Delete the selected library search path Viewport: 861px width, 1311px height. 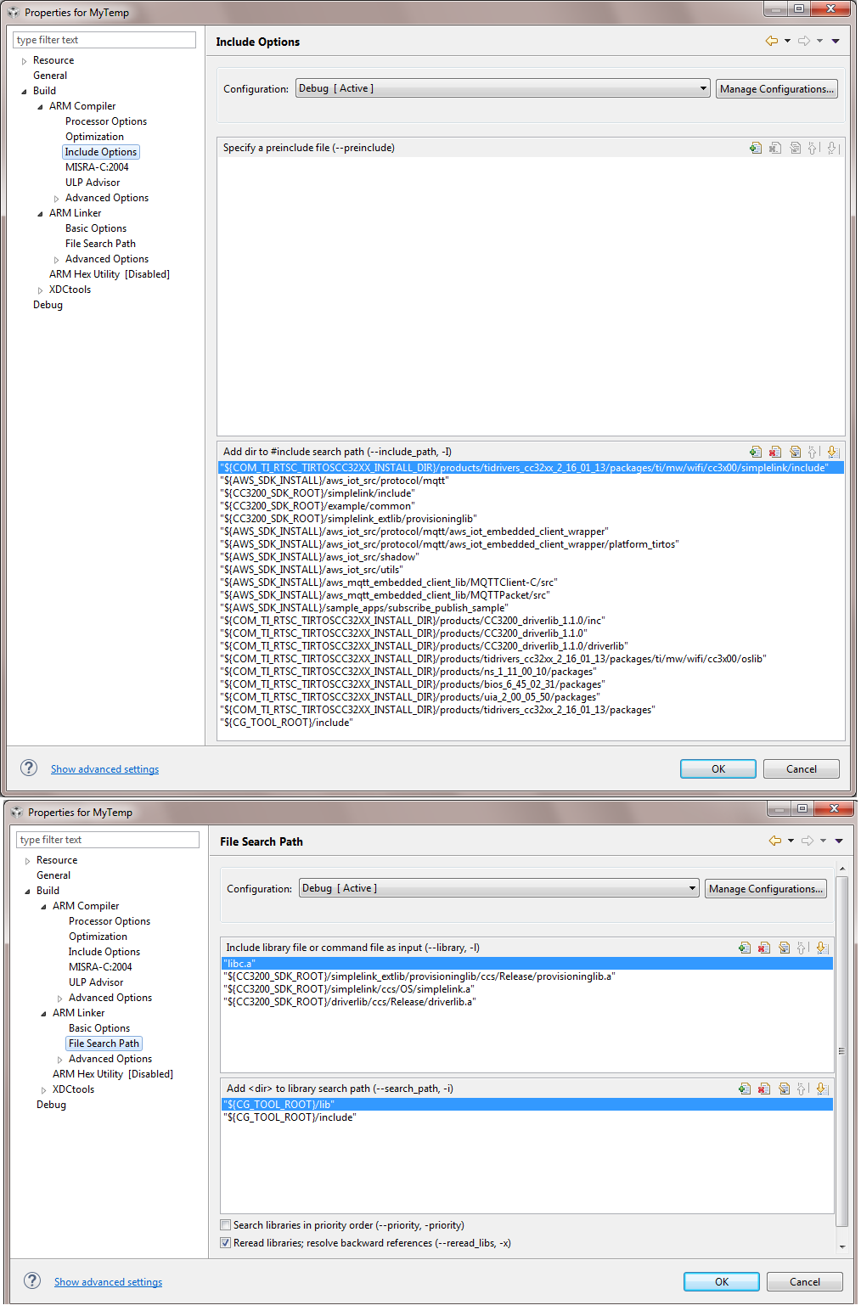point(764,1089)
